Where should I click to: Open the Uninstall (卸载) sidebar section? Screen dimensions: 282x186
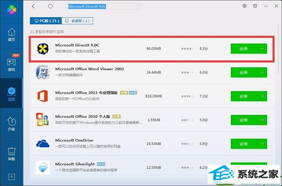tap(11, 154)
